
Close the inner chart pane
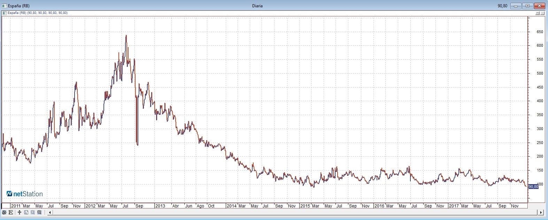pos(543,13)
